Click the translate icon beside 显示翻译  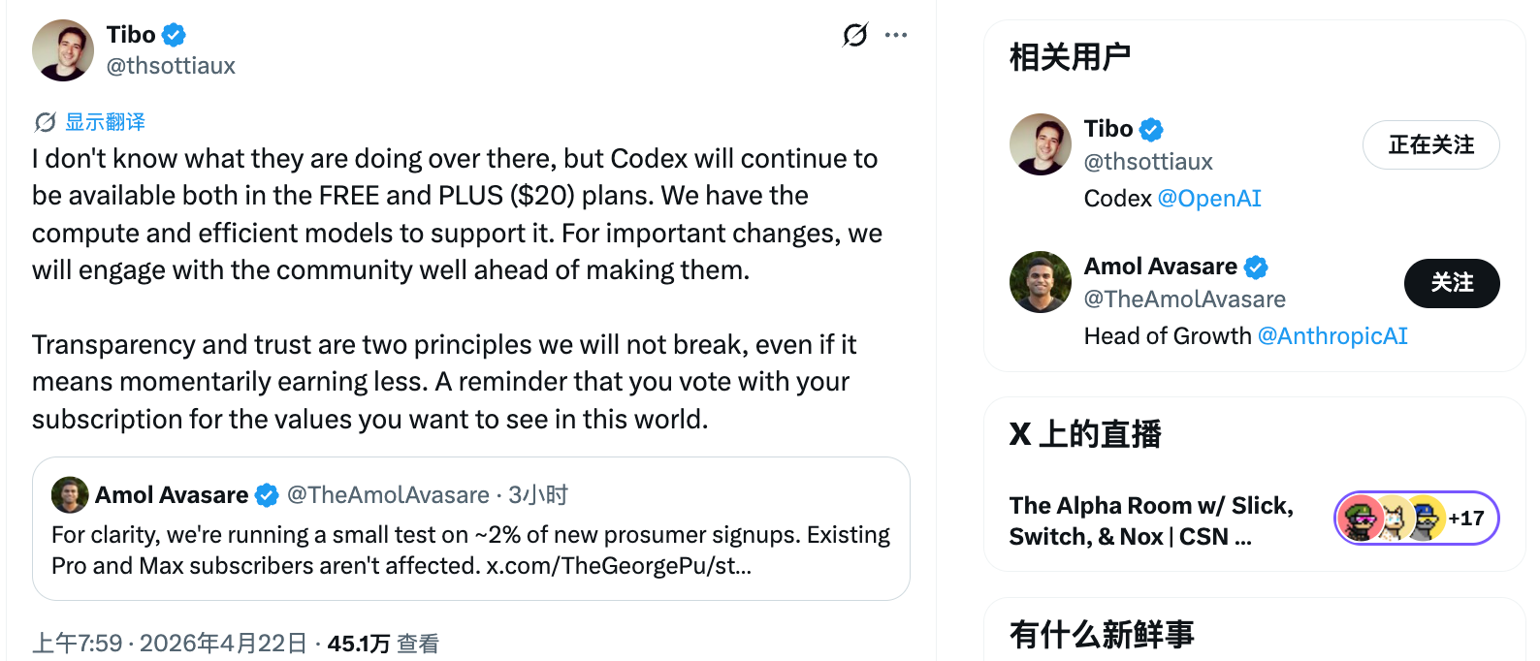(45, 122)
